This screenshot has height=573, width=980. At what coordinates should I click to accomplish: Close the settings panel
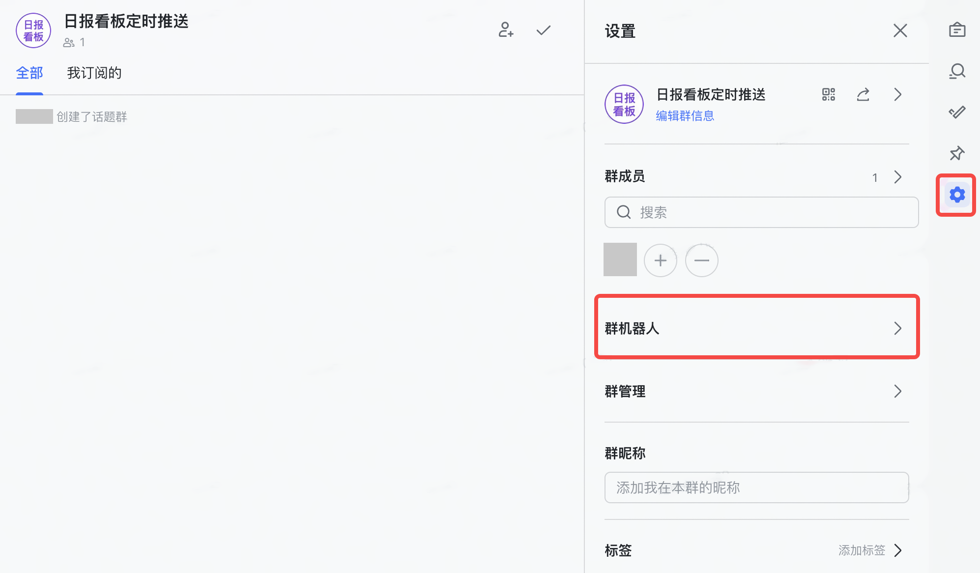pyautogui.click(x=900, y=30)
